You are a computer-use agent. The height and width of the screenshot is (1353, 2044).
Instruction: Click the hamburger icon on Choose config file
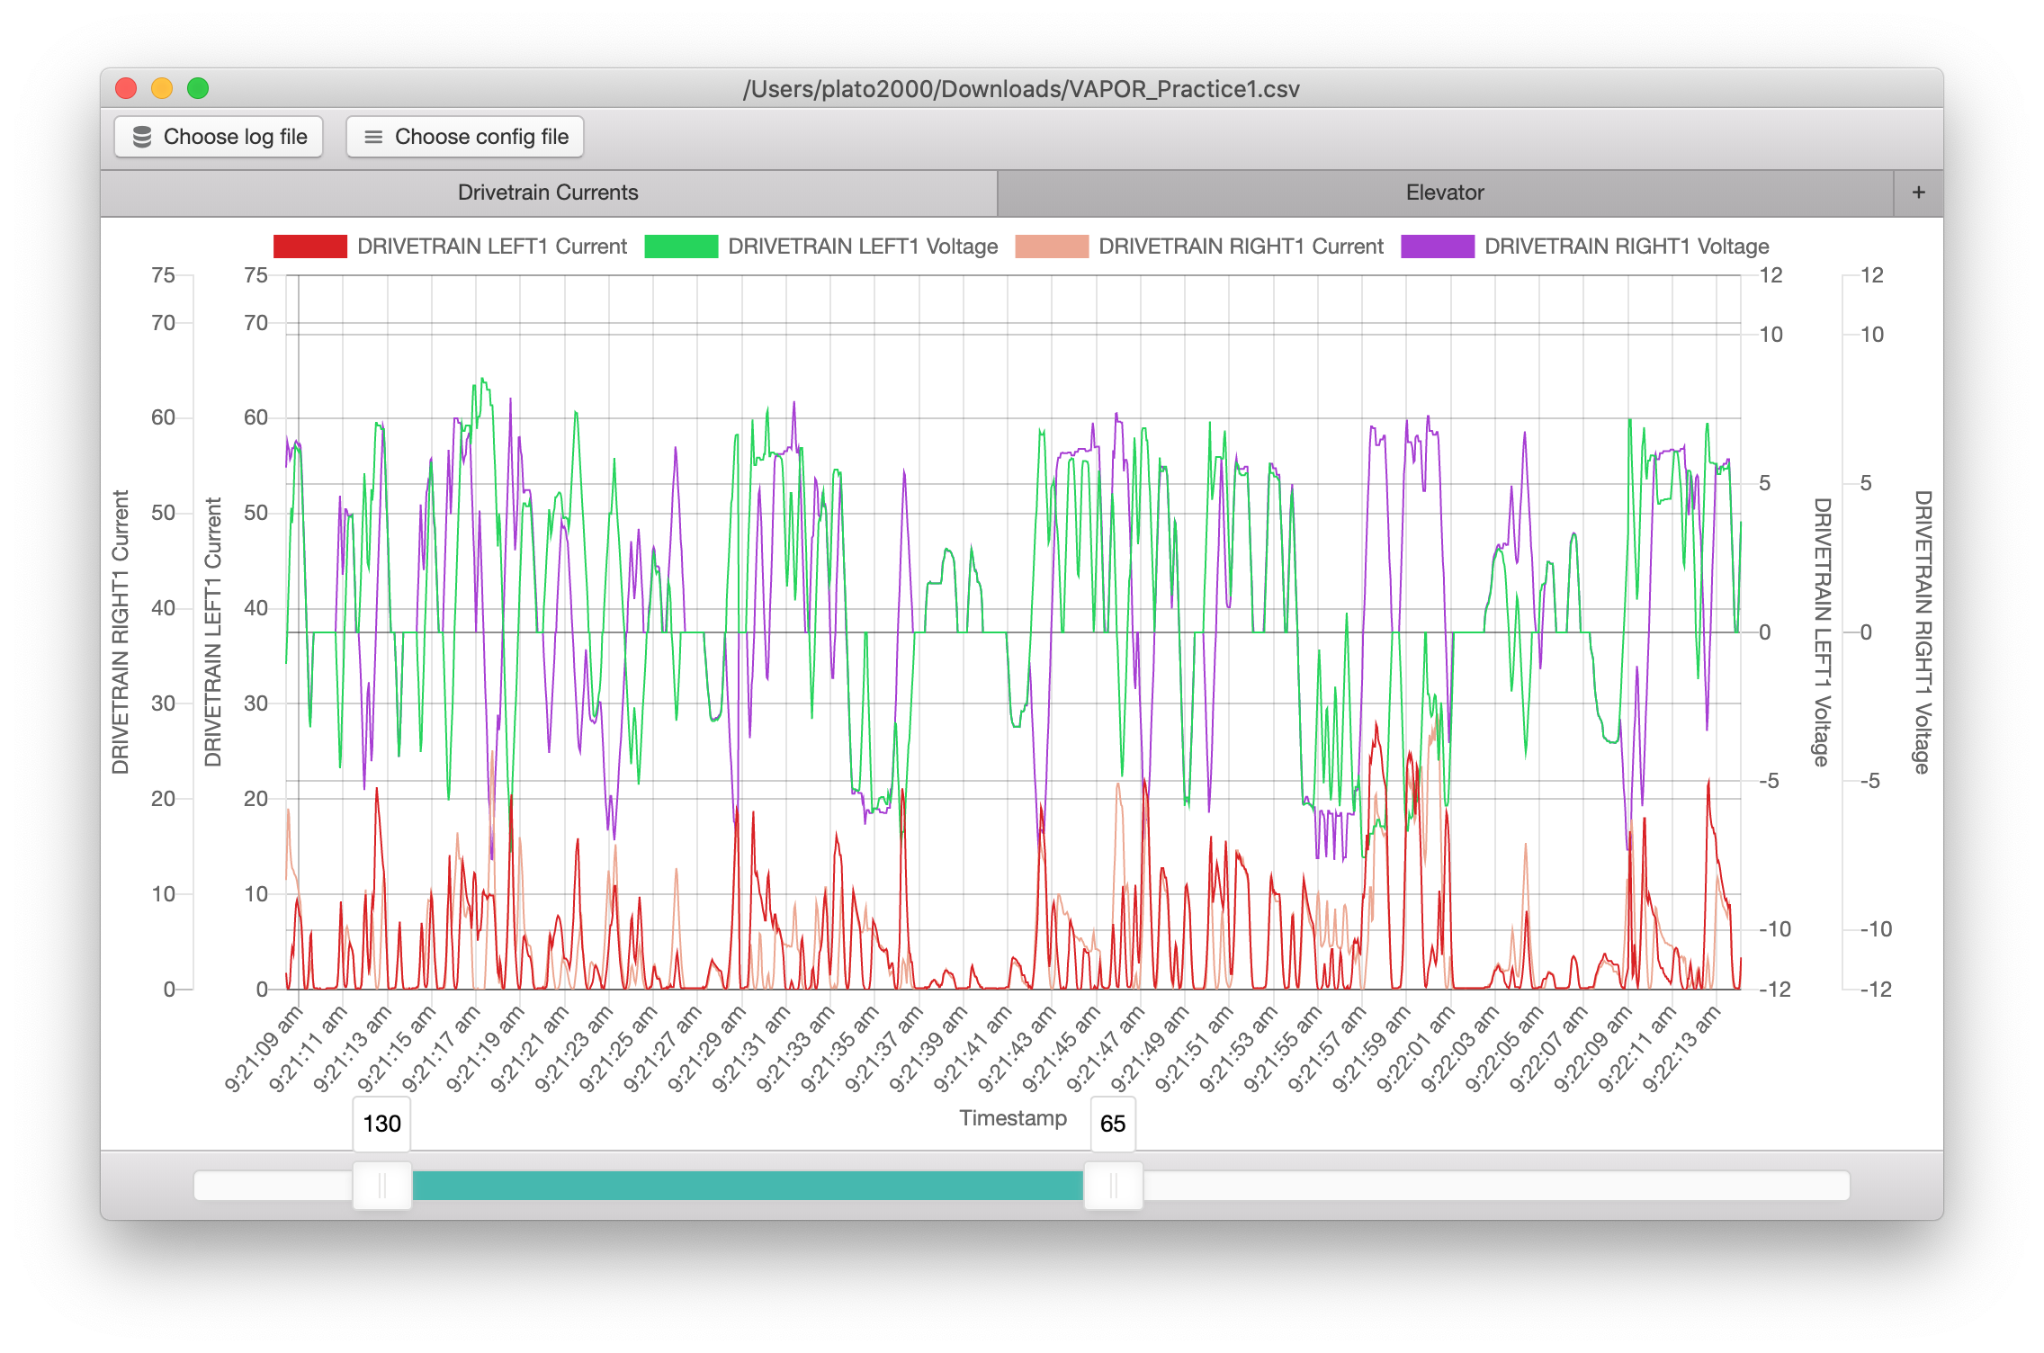[372, 137]
